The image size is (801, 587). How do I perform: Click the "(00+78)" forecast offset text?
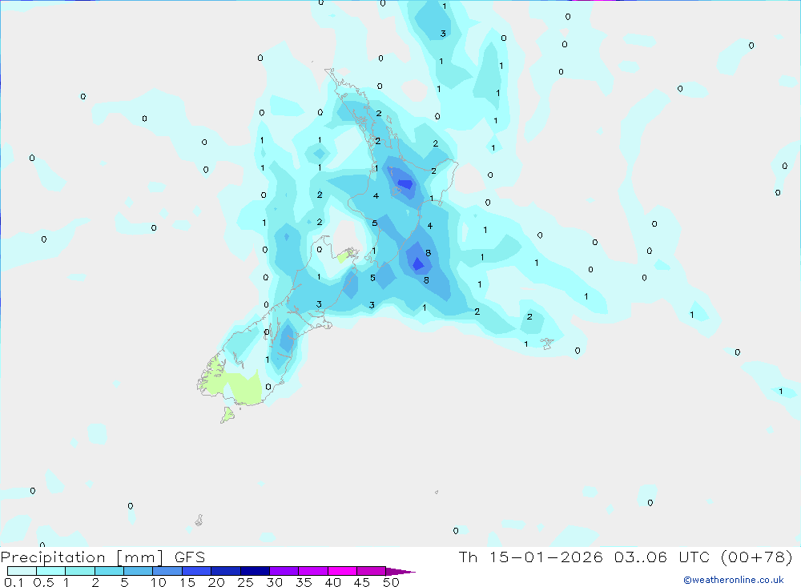pyautogui.click(x=757, y=557)
